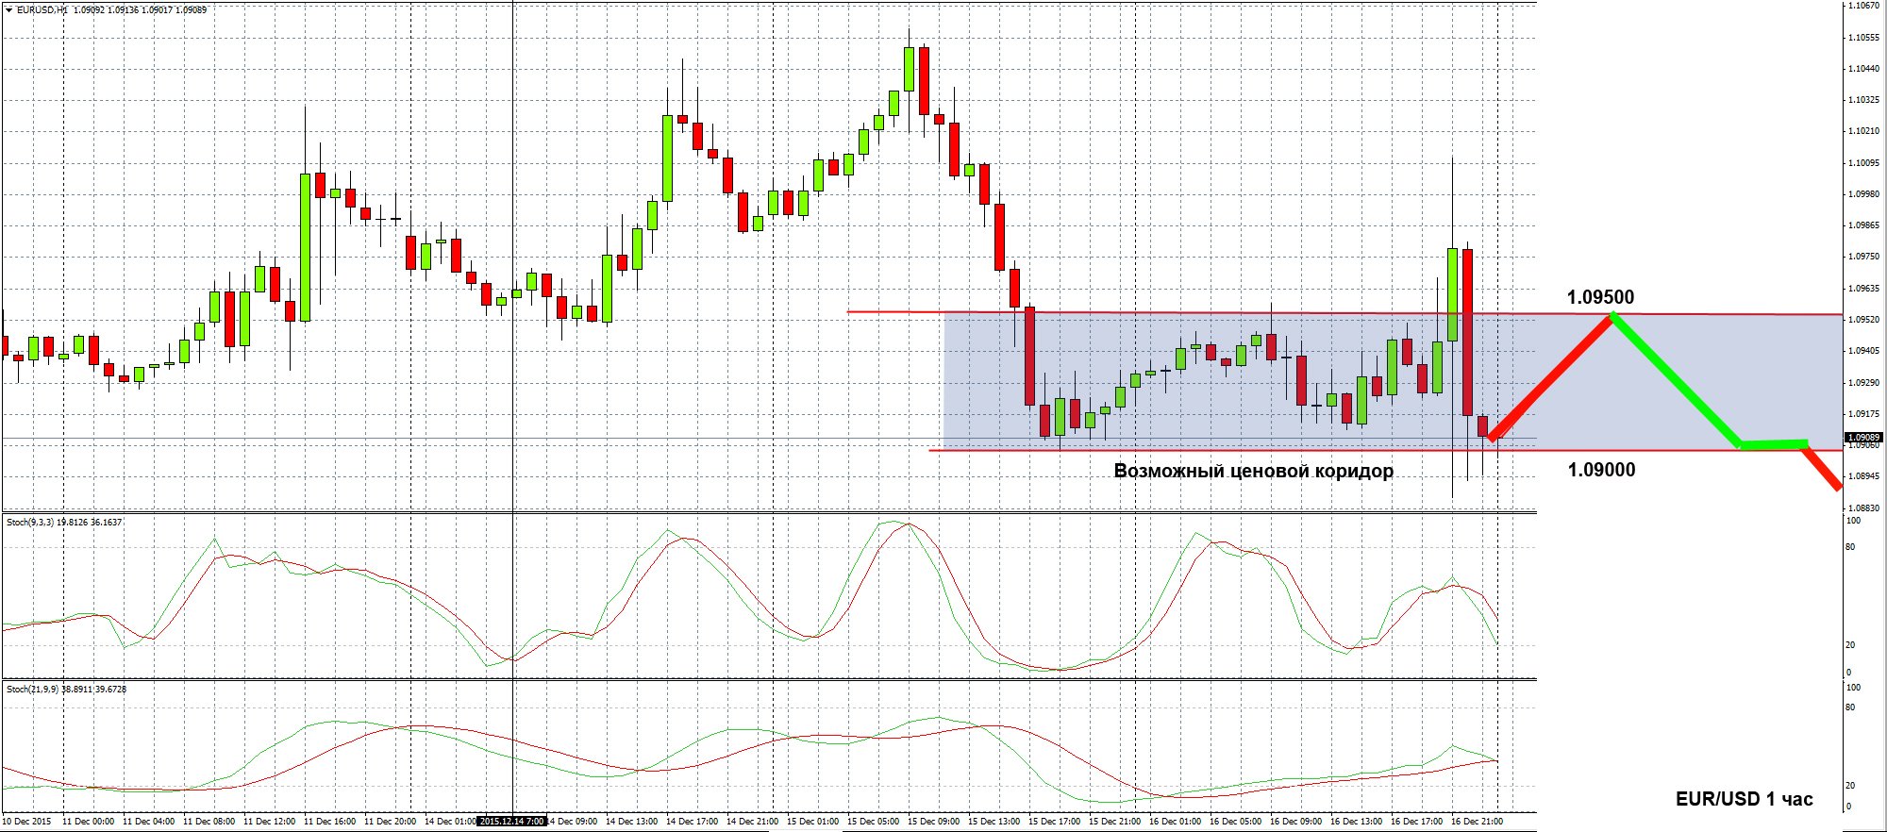Click price scale value 1.08945
Viewport: 1887px width, 832px height.
(x=1863, y=476)
